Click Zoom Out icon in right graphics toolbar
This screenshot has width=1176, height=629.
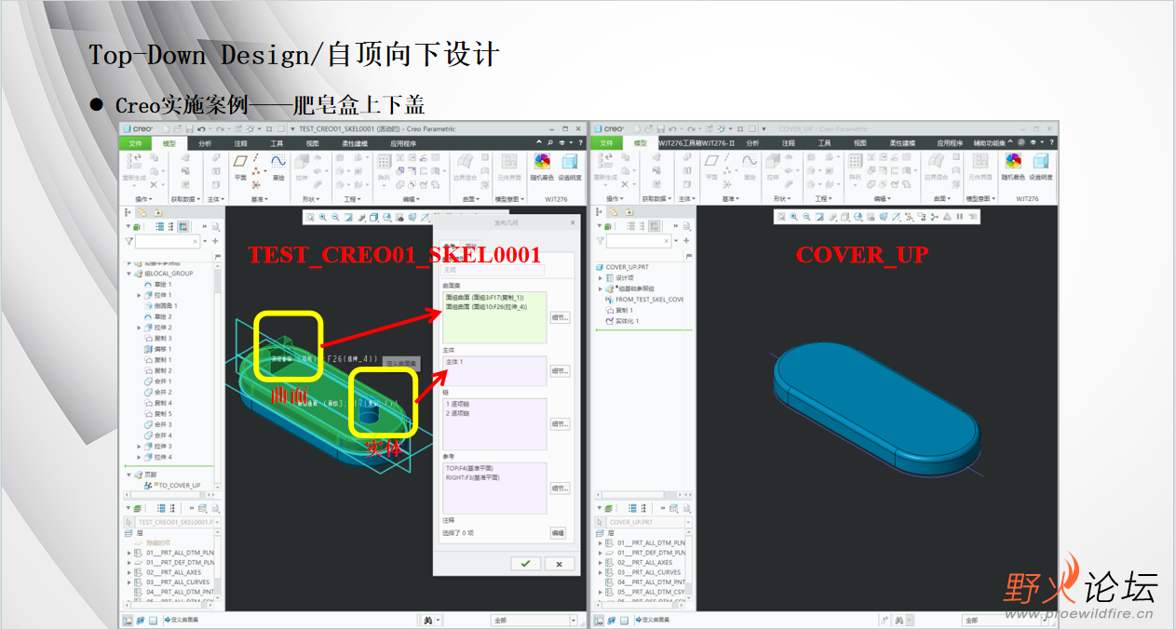806,217
